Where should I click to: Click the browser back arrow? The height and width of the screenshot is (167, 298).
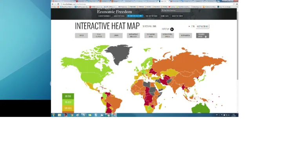[x=53, y=4]
